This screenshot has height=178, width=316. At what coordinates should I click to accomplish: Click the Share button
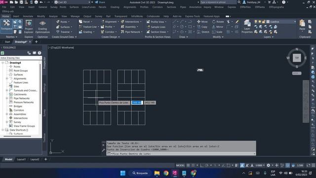[100, 2]
